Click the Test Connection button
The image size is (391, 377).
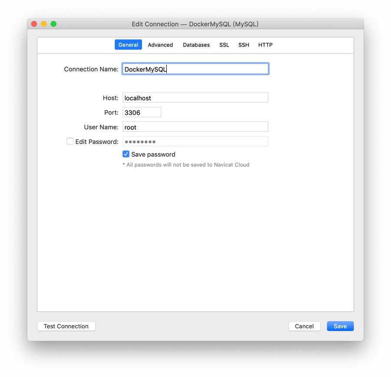(66, 326)
